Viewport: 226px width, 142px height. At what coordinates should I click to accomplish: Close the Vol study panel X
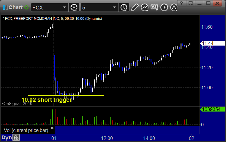(52, 128)
